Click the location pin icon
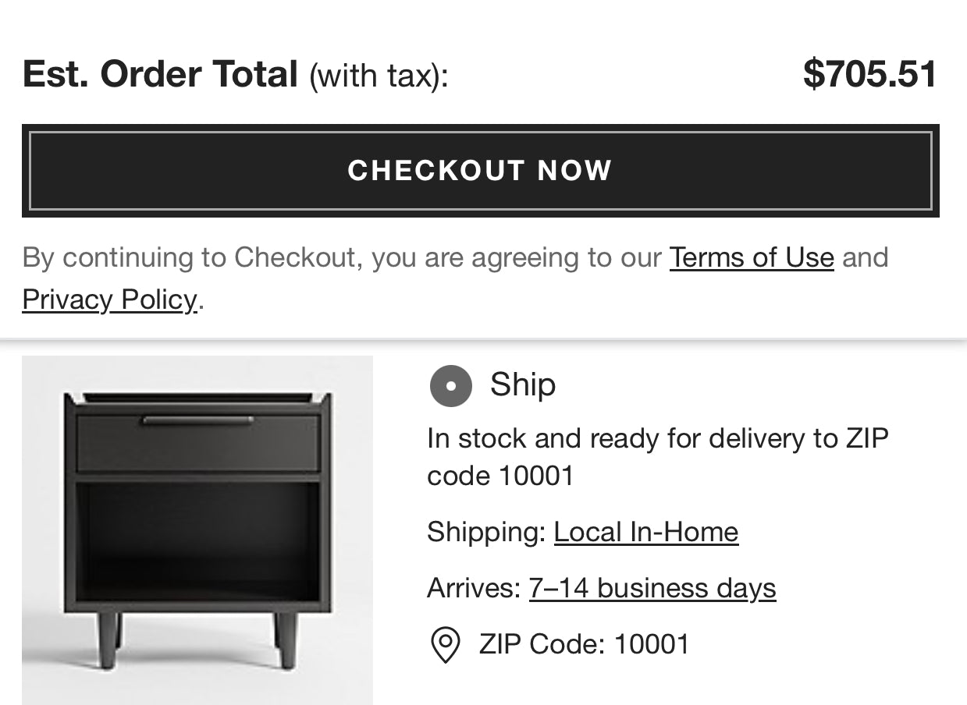This screenshot has height=705, width=967. tap(445, 645)
